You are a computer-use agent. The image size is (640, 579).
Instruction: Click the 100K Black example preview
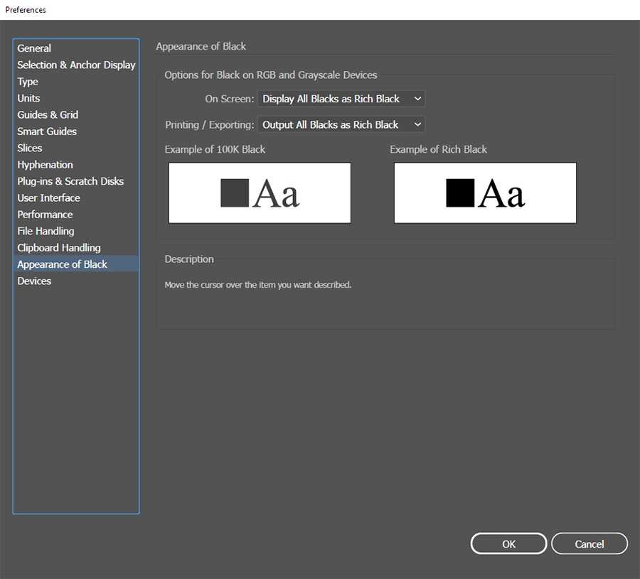tap(260, 193)
